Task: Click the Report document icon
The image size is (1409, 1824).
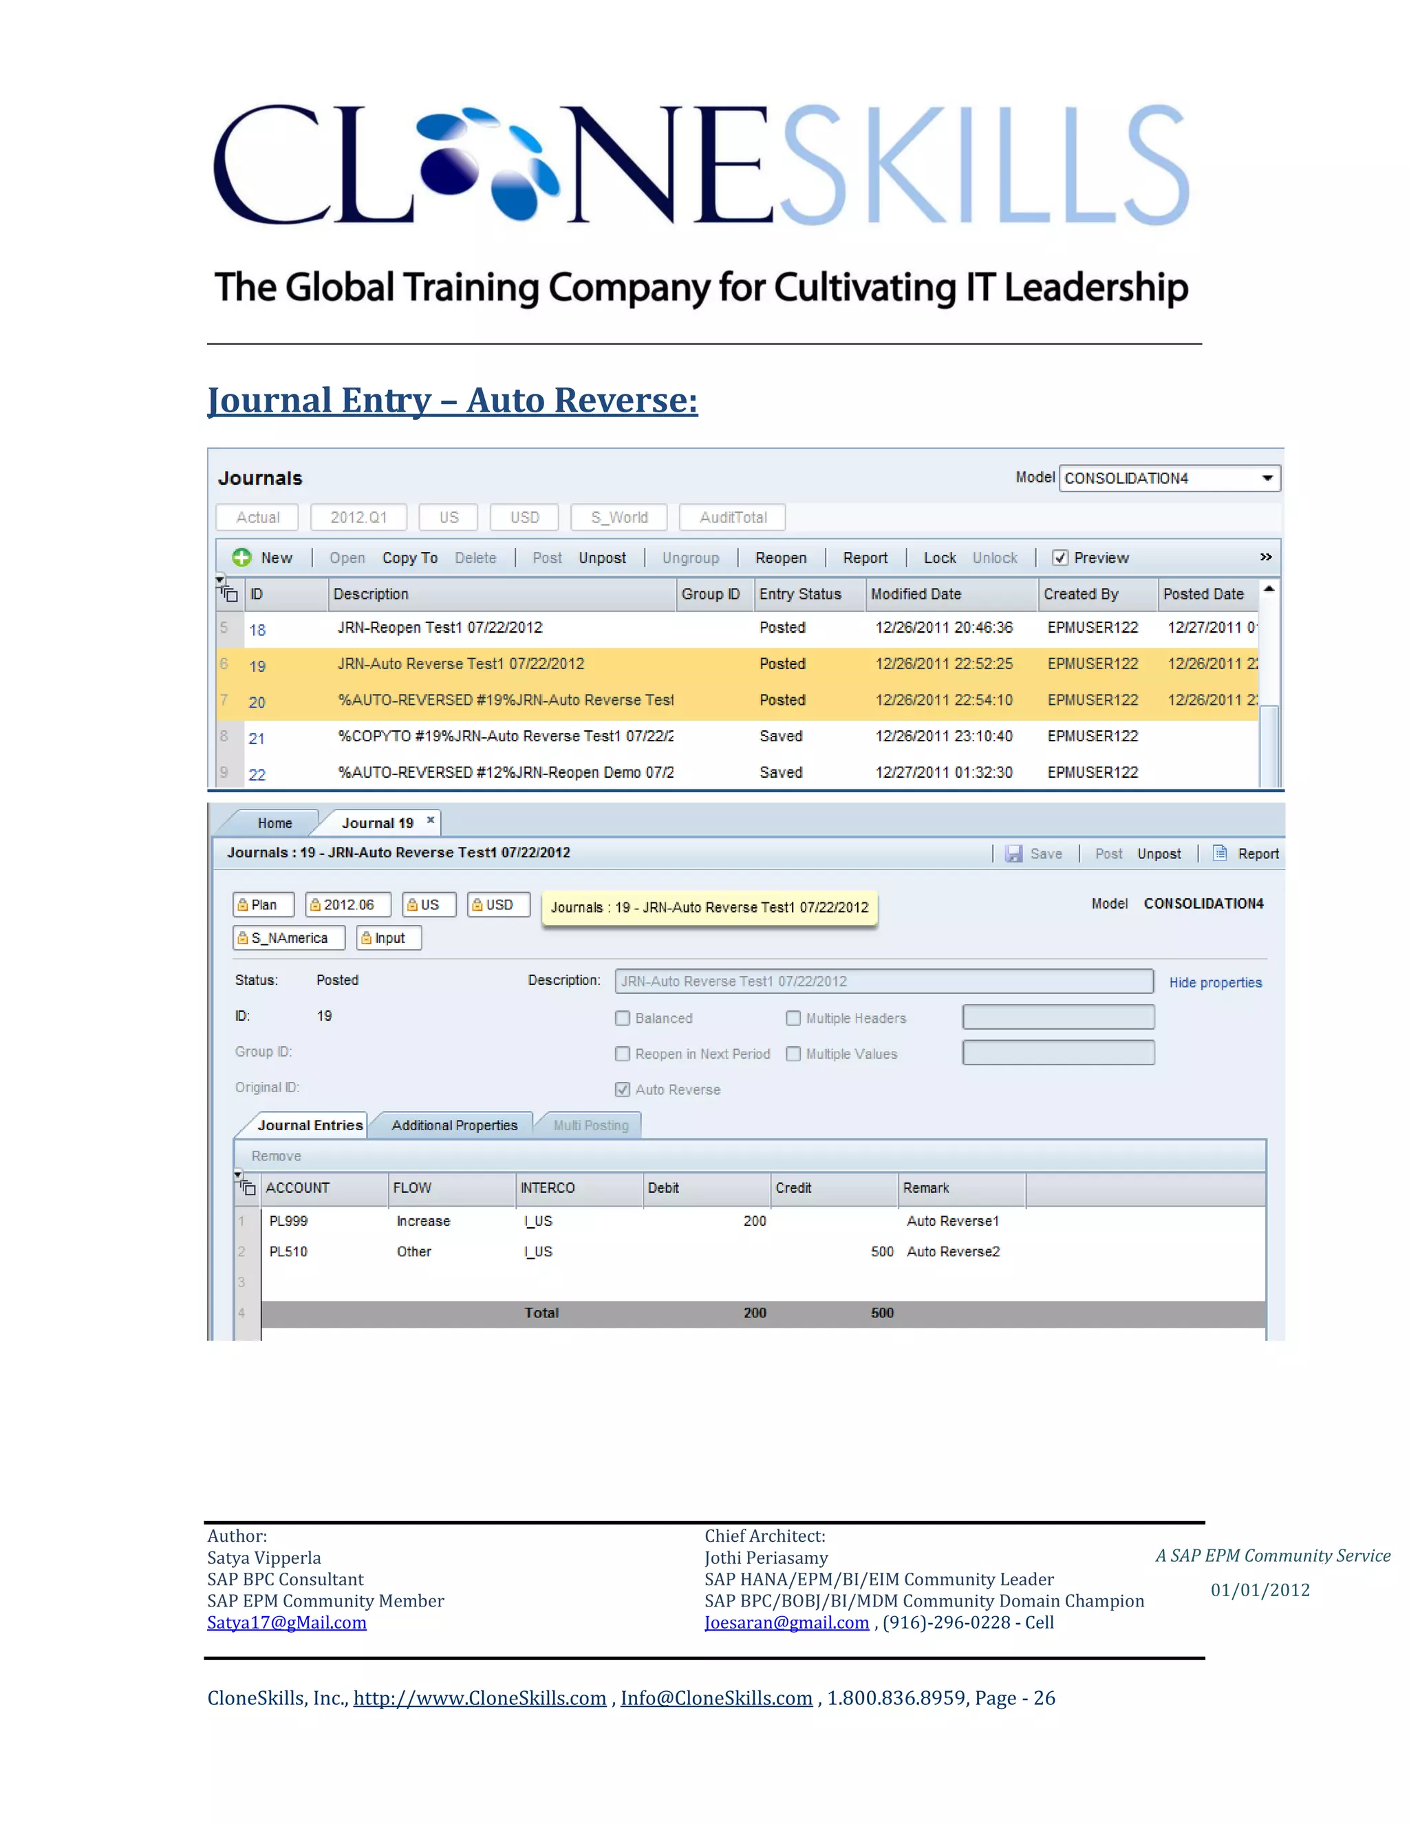Action: (1220, 853)
